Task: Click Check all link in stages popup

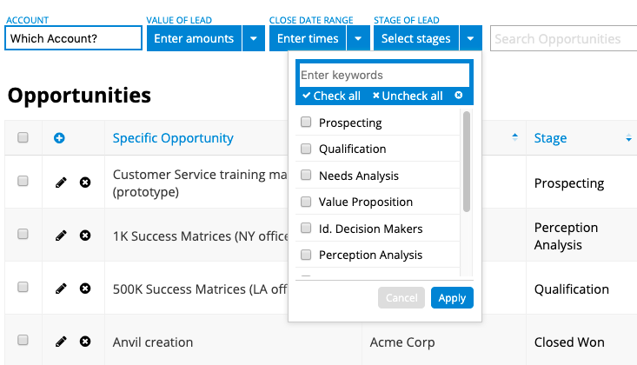Action: pos(331,96)
